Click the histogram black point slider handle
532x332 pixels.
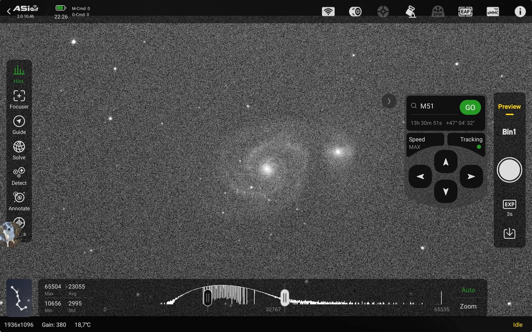click(207, 297)
